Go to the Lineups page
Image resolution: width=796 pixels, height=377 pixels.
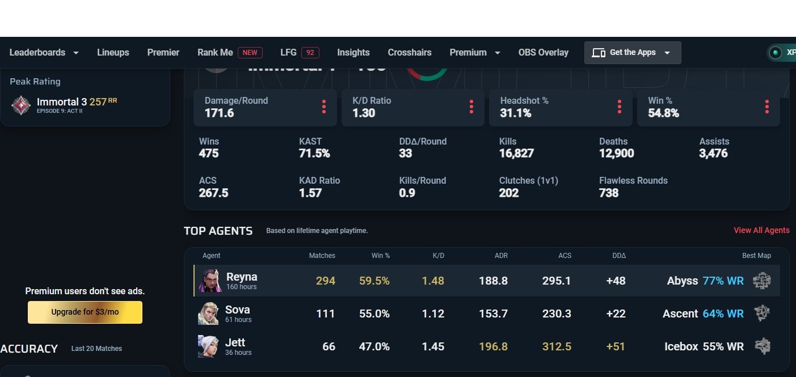[x=113, y=53]
